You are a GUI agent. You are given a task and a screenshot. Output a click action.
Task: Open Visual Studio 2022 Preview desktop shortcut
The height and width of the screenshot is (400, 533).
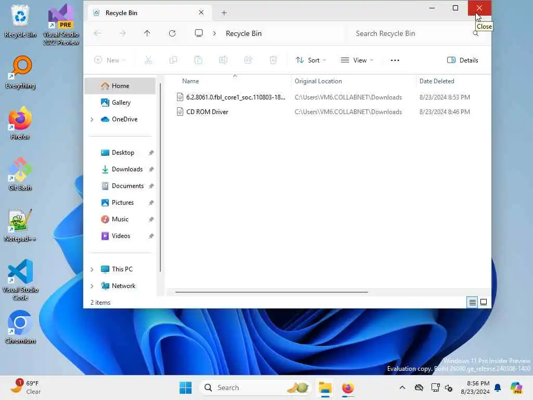point(61,24)
